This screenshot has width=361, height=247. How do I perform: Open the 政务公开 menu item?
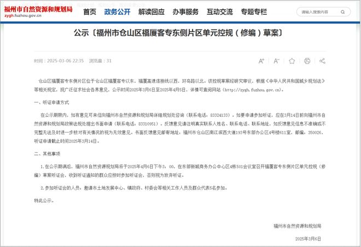pos(117,11)
